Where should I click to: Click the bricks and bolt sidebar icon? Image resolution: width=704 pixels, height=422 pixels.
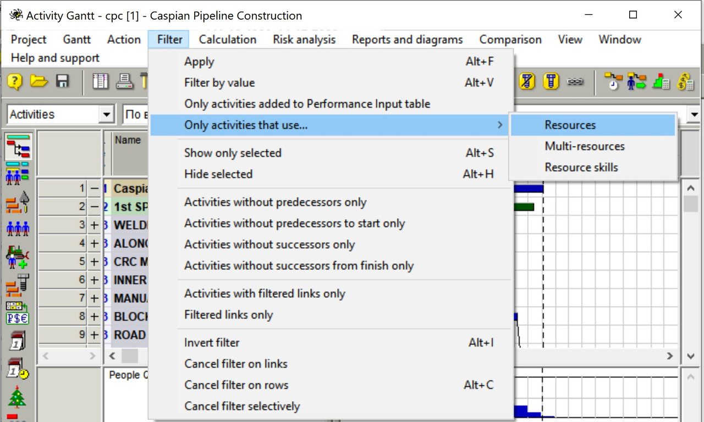point(18,286)
